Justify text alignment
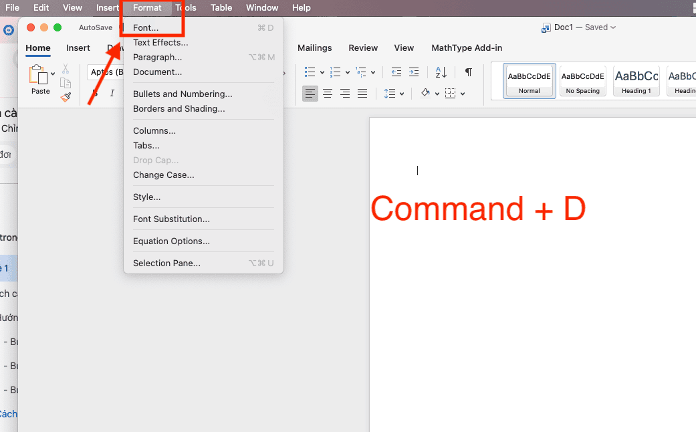This screenshot has width=696, height=432. tap(362, 93)
